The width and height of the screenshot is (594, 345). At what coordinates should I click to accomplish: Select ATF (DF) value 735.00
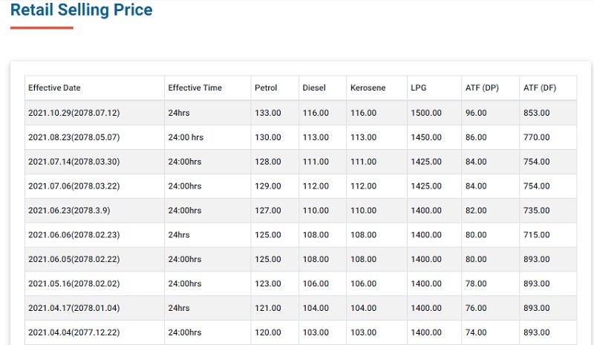click(x=536, y=211)
